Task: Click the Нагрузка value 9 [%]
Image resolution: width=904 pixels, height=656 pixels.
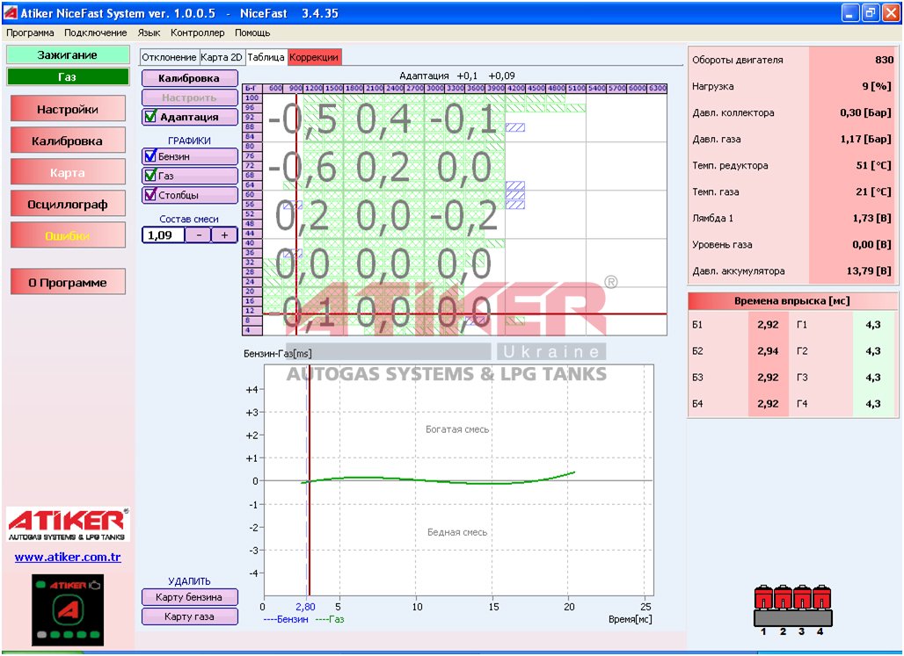Action: (x=877, y=86)
